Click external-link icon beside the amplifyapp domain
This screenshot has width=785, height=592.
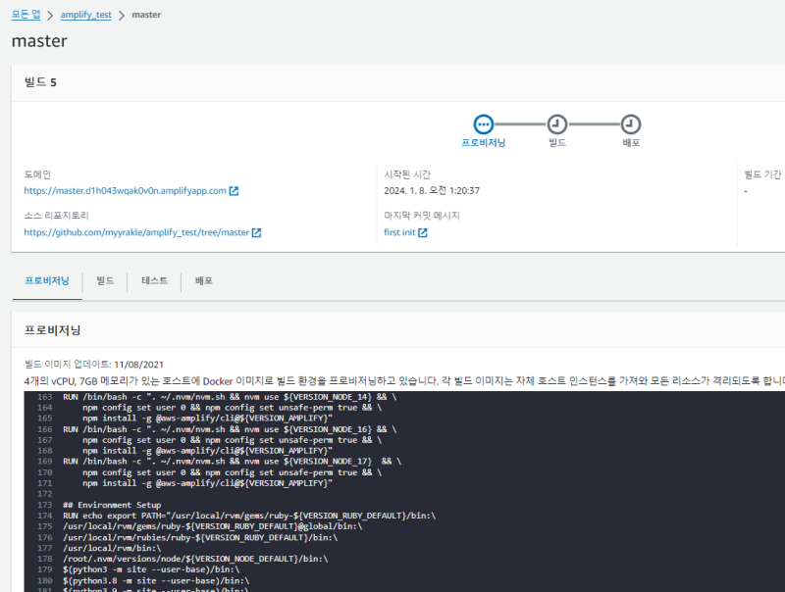pyautogui.click(x=234, y=191)
